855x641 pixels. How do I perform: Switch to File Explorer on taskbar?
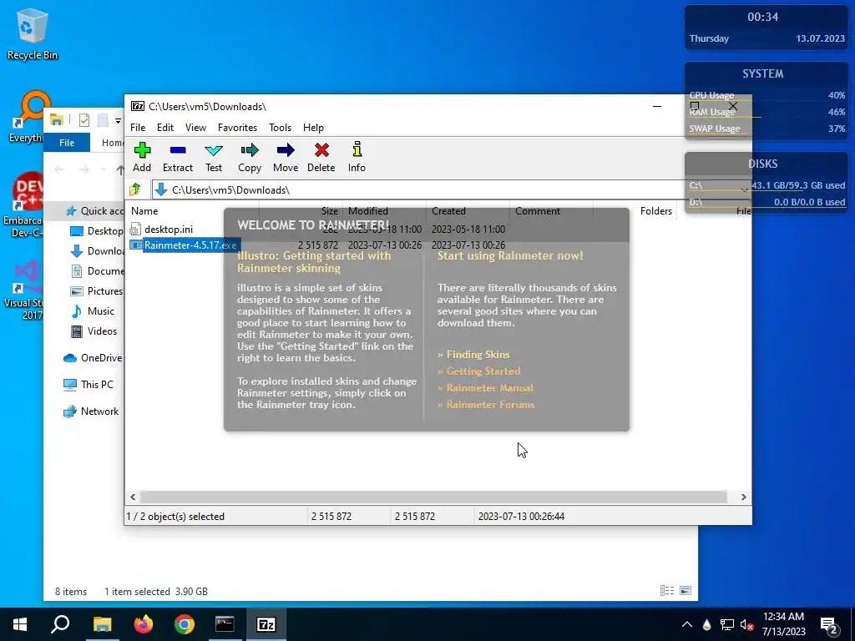click(x=102, y=624)
